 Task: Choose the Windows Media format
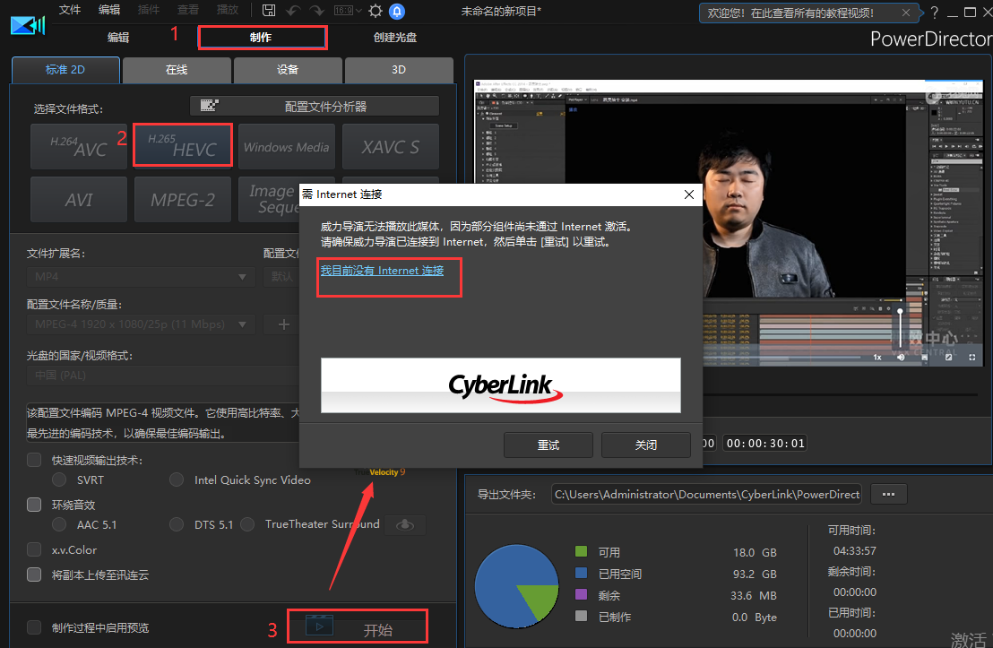coord(286,146)
